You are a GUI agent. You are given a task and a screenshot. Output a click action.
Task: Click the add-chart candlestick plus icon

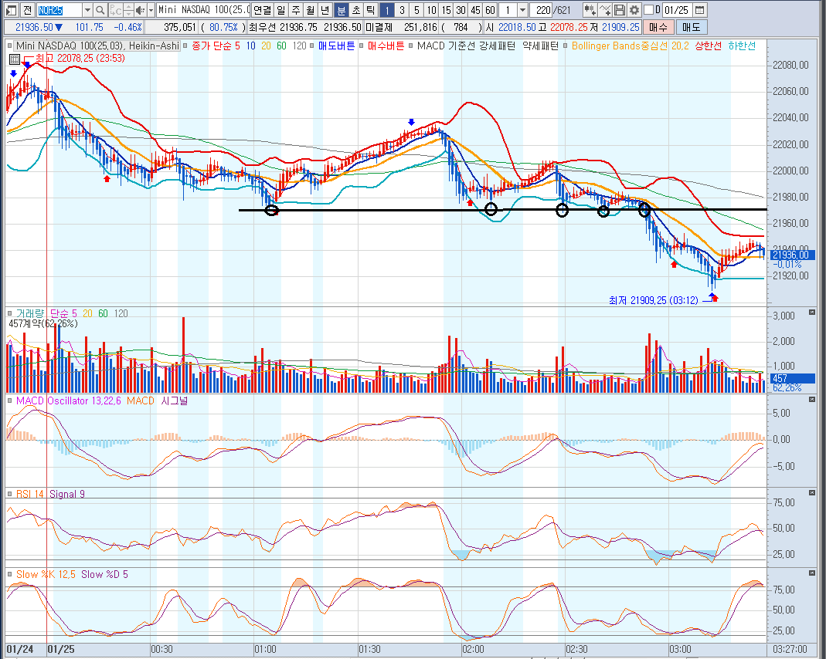pyautogui.click(x=590, y=9)
